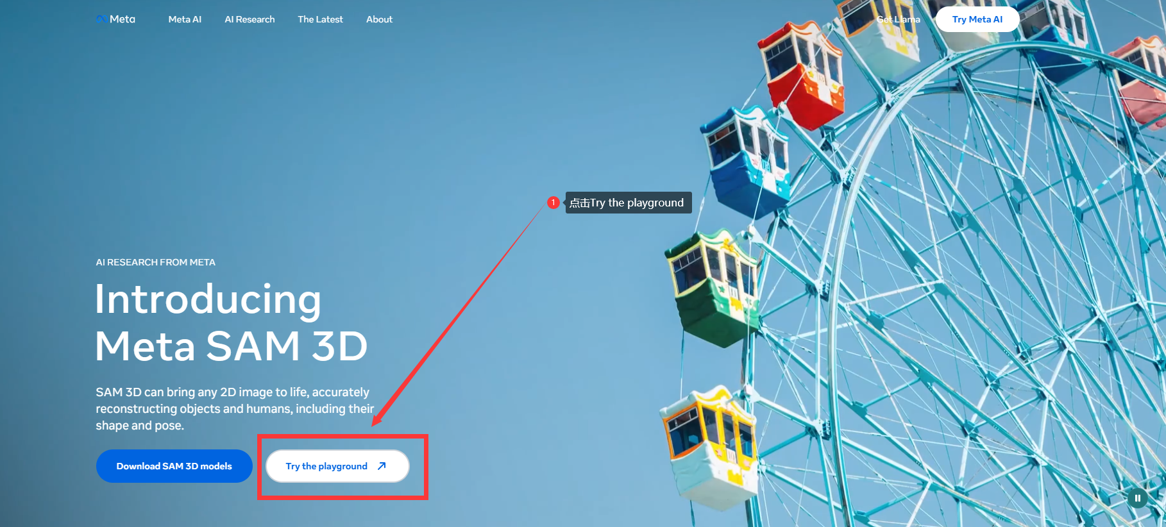Click the red numbered step marker 1
Viewport: 1166px width, 527px height.
point(553,203)
